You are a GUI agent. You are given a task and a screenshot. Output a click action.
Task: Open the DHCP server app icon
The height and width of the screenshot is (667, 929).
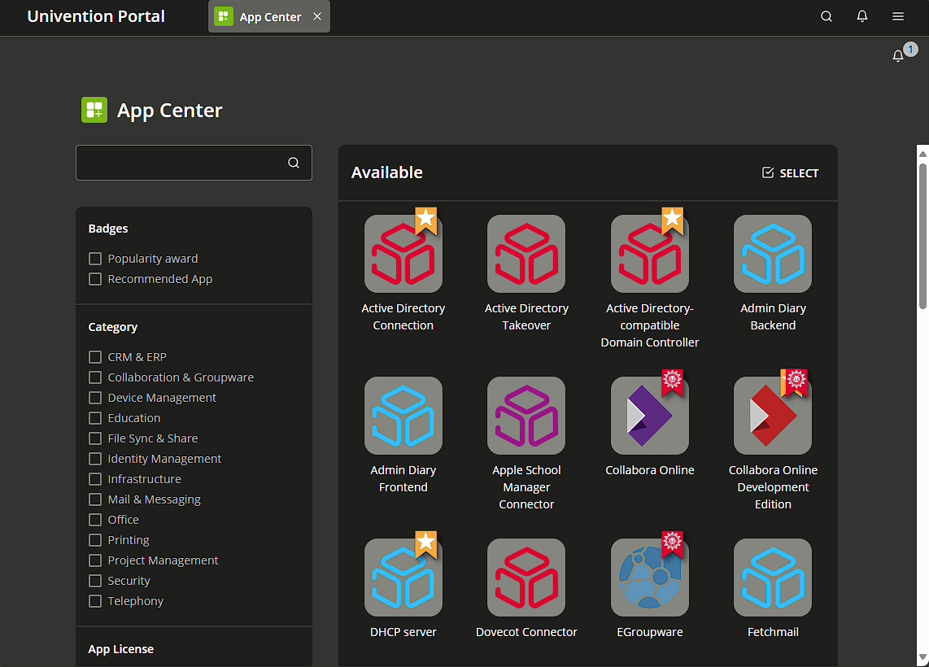tap(403, 578)
